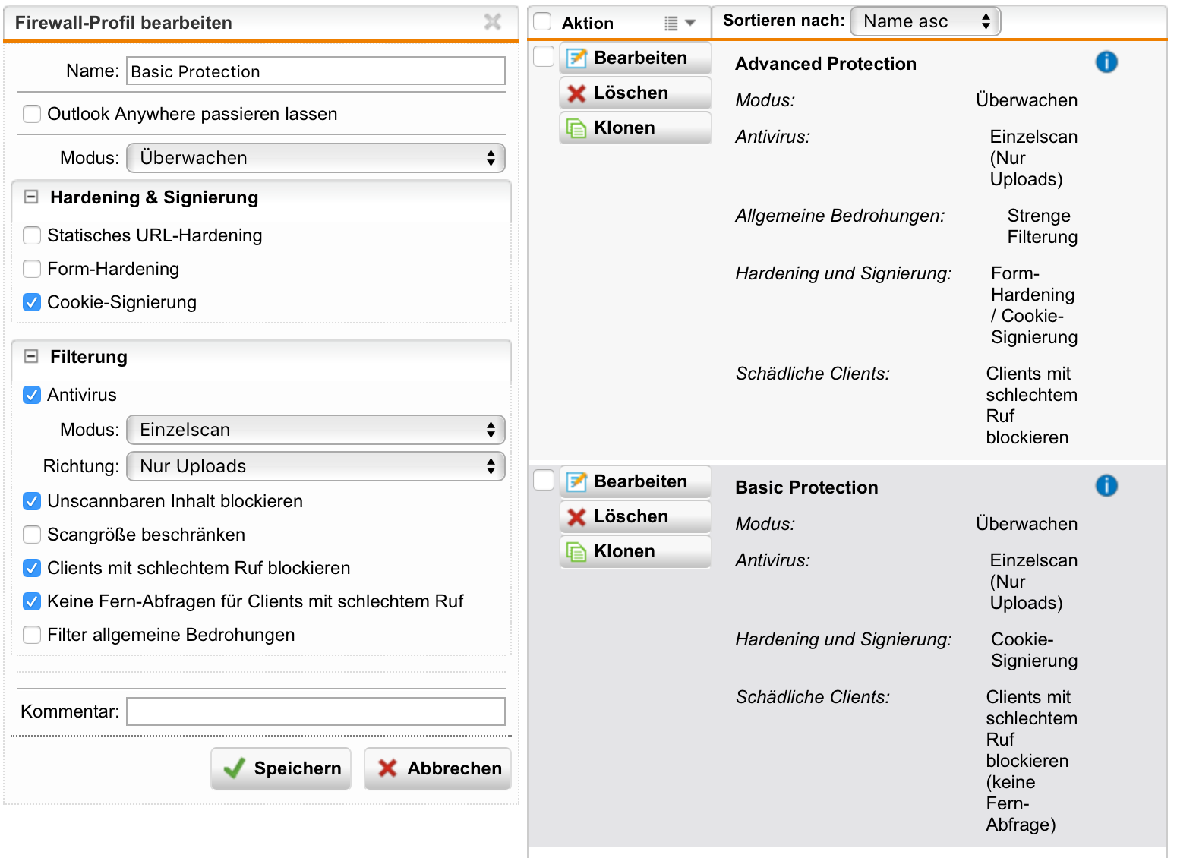
Task: Uncheck the Cookie-Signierung option
Action: [32, 302]
